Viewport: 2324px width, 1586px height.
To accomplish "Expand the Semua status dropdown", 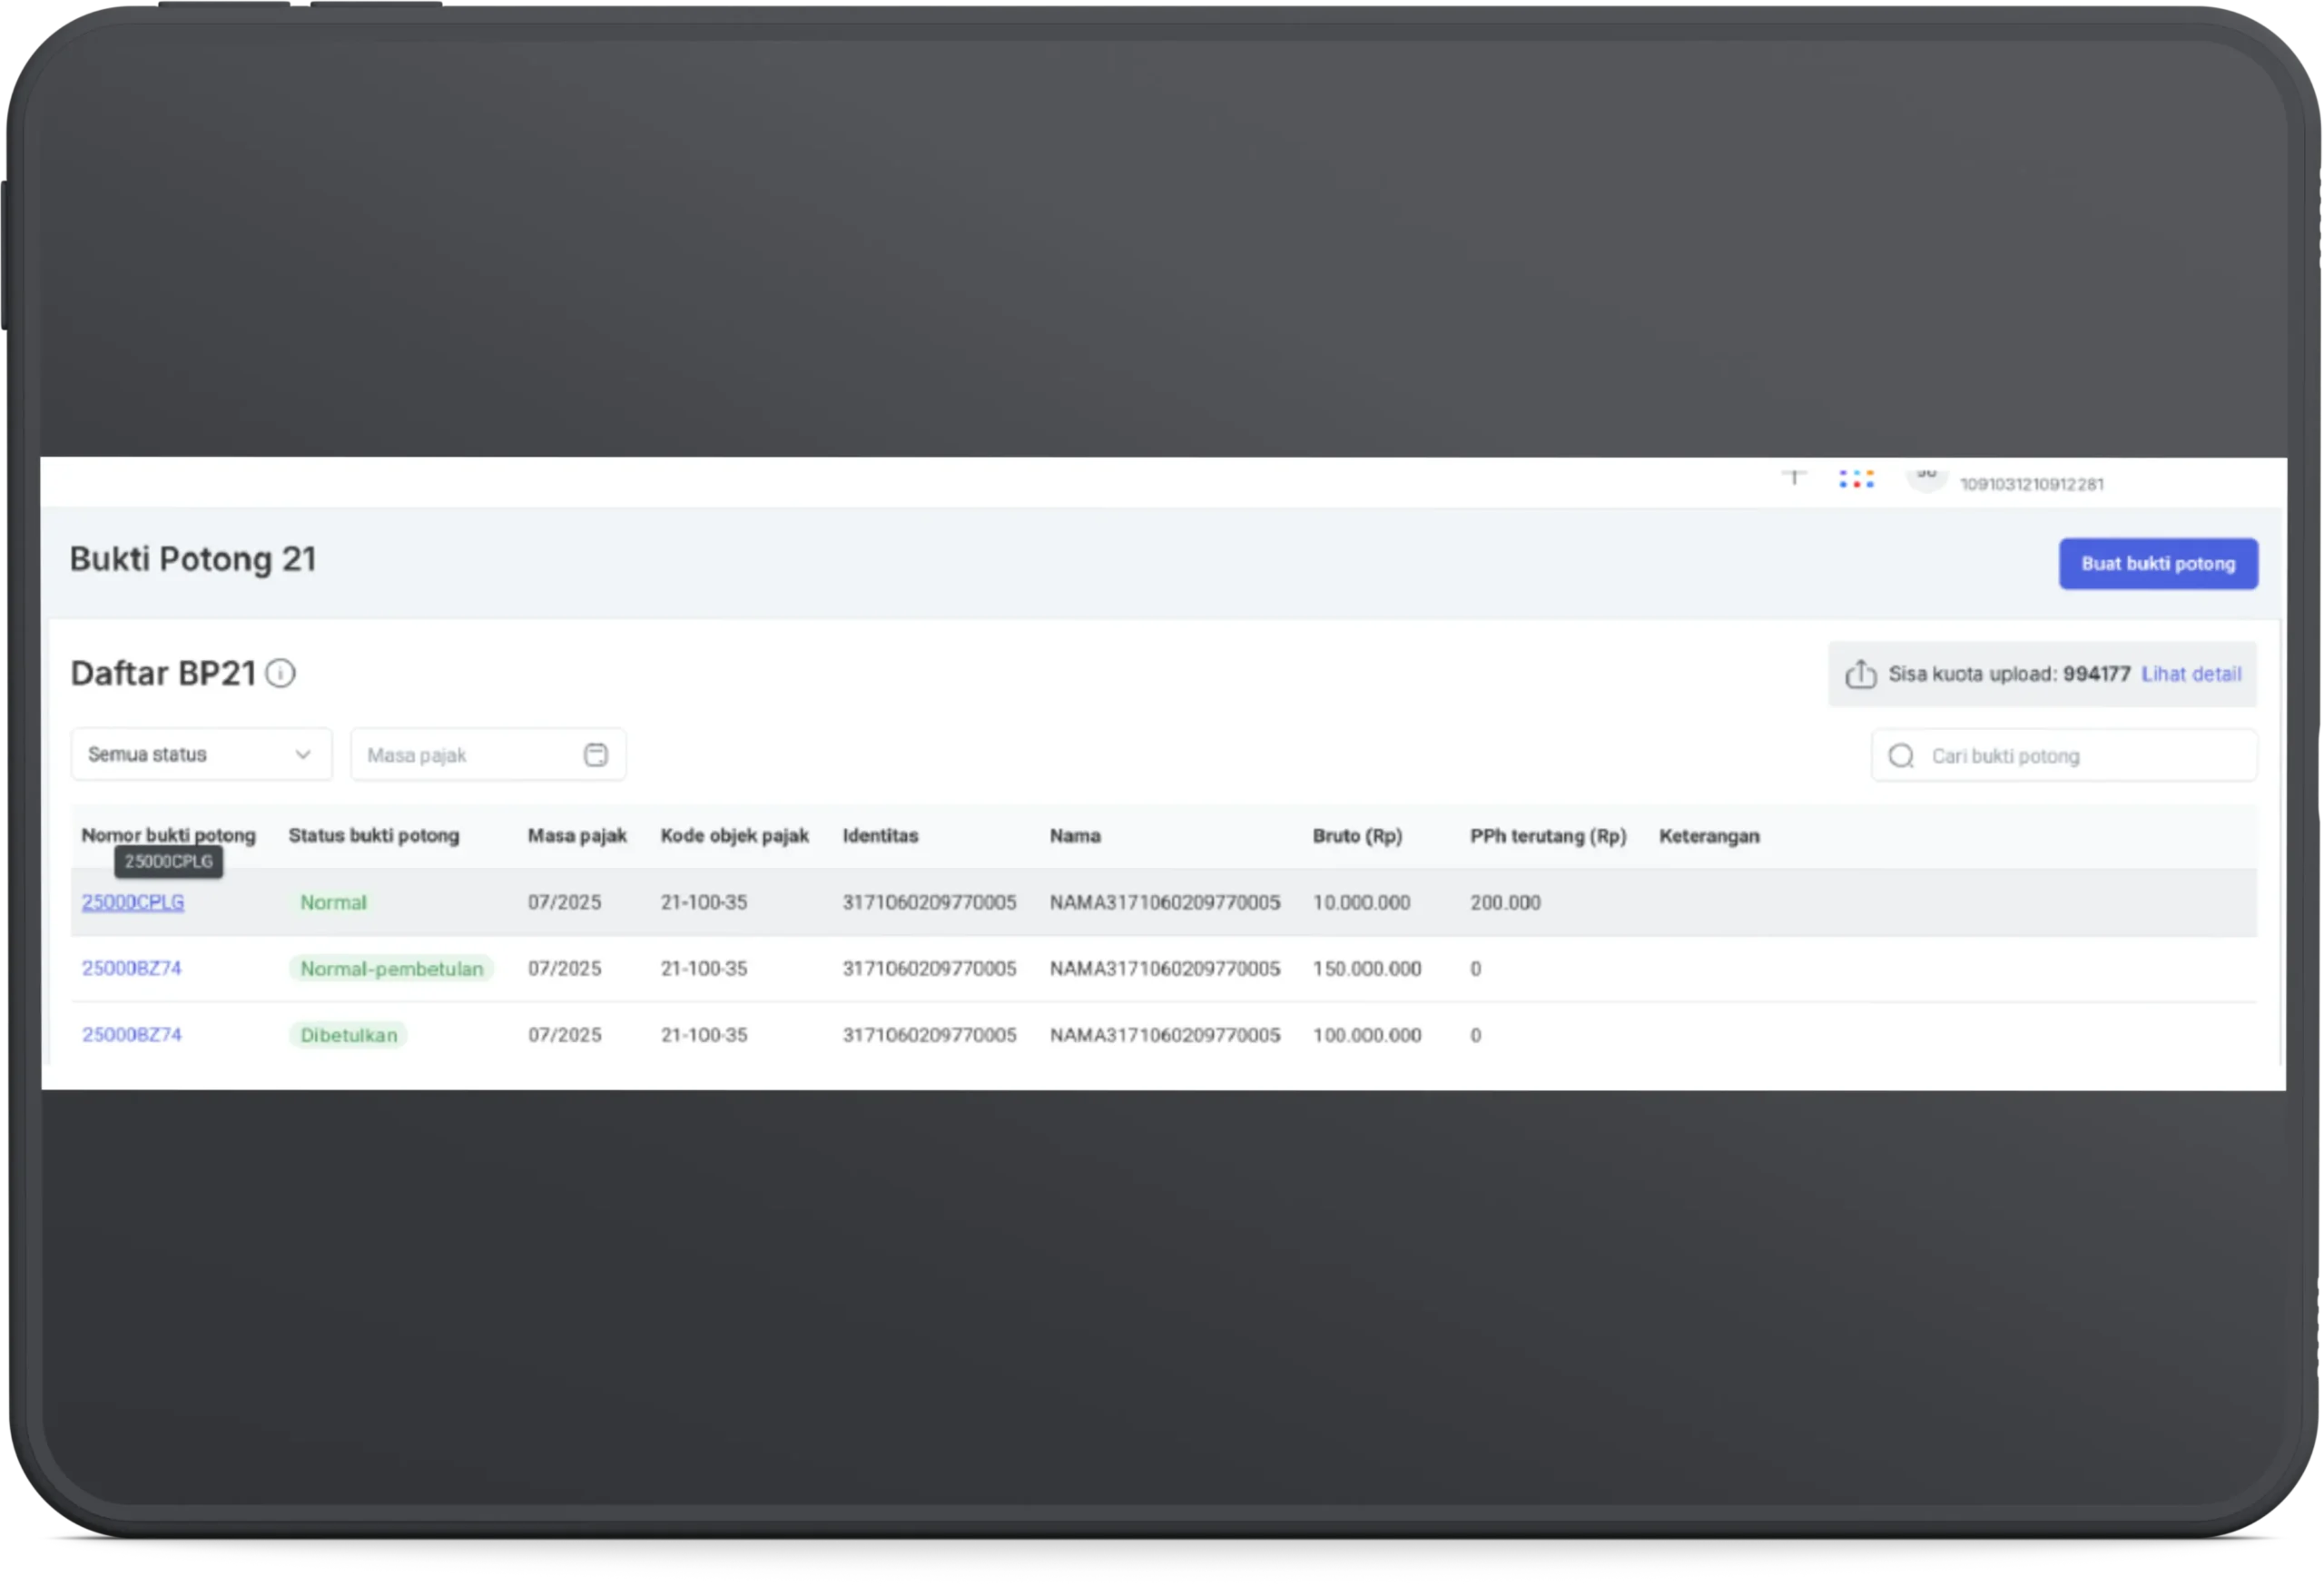I will (200, 755).
